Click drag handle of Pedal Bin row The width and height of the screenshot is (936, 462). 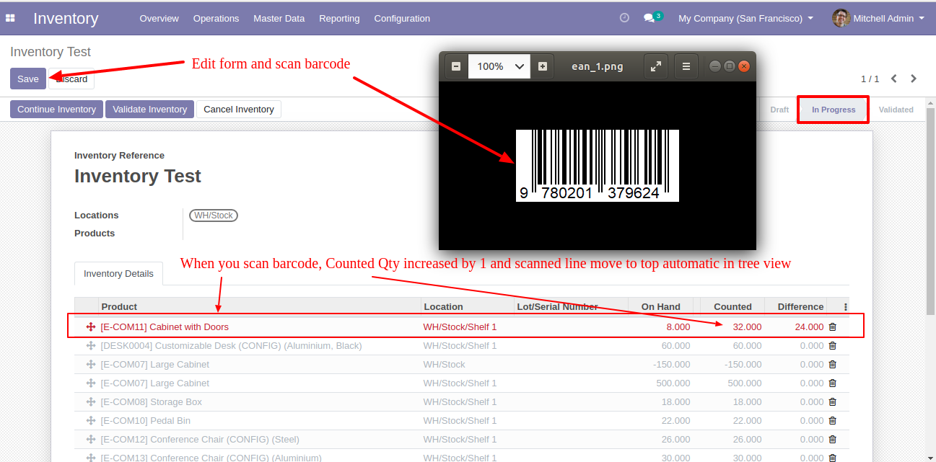tap(91, 421)
